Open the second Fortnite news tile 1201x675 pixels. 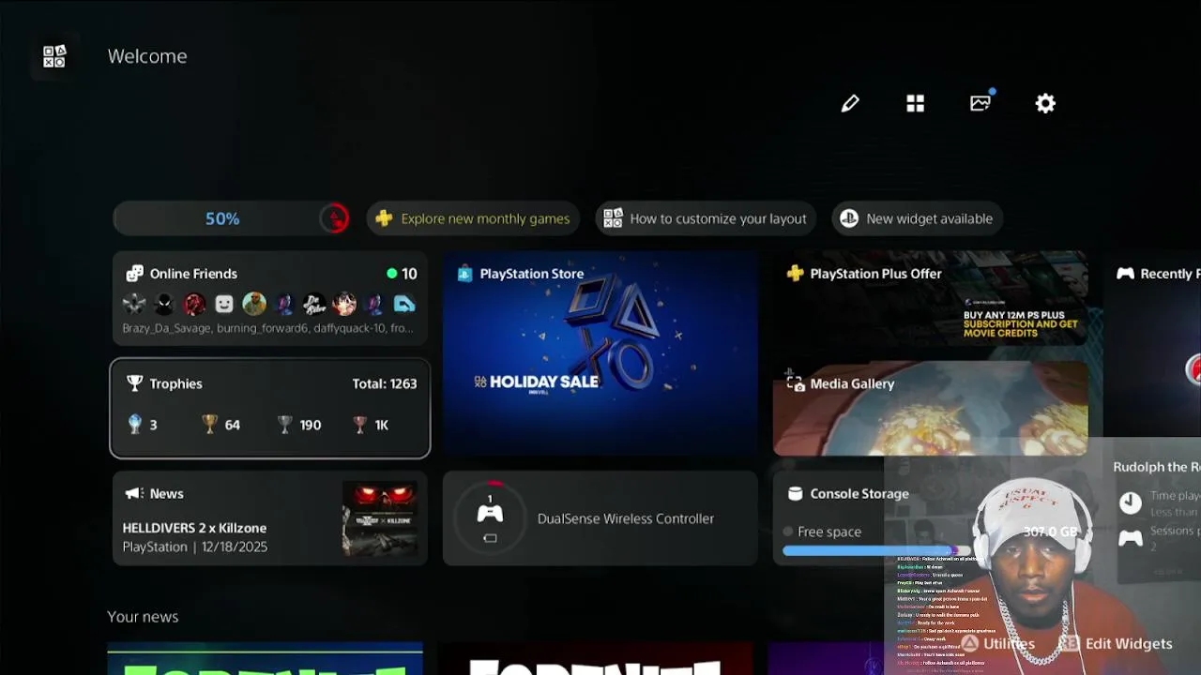(595, 658)
